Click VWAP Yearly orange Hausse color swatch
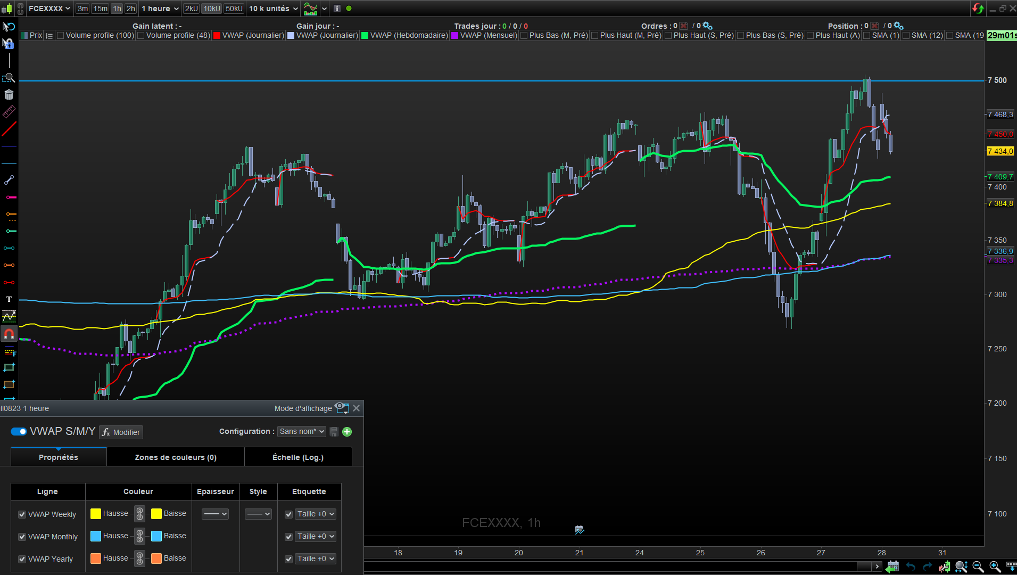 click(96, 558)
